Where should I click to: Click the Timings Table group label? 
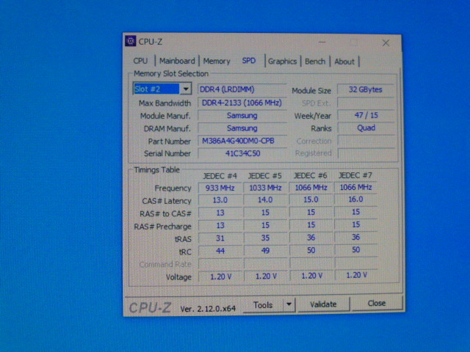pyautogui.click(x=156, y=170)
